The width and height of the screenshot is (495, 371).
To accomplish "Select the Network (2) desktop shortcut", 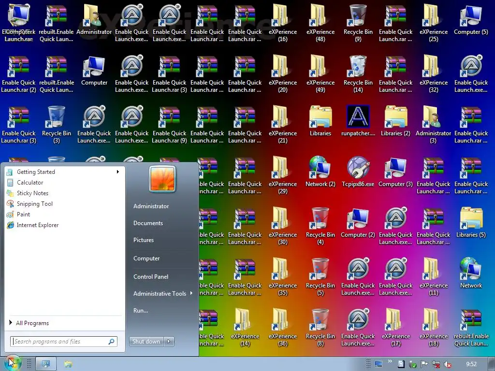I will (320, 172).
